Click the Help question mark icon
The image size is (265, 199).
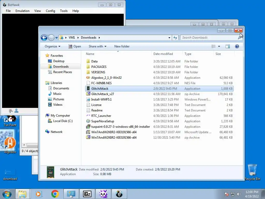[x=237, y=46]
